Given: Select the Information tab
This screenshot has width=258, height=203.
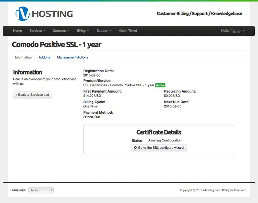Looking at the screenshot, I should coord(23,57).
